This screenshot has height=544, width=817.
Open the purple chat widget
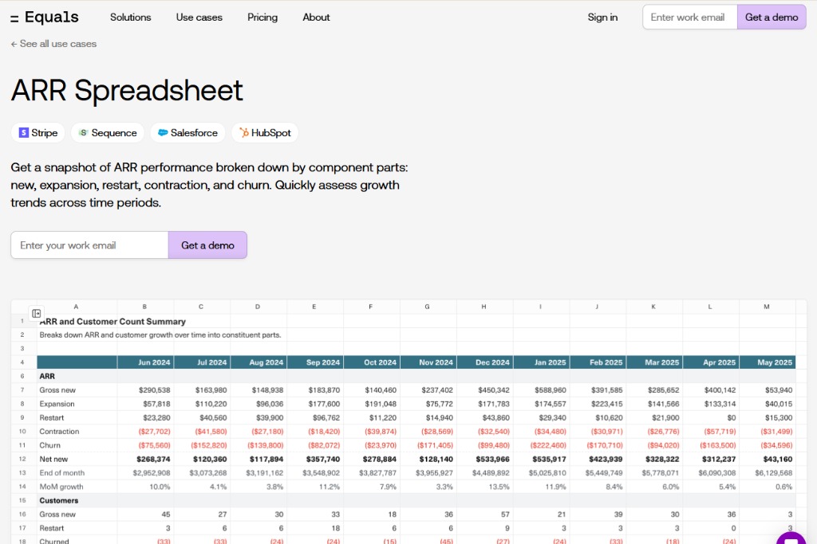point(792,538)
